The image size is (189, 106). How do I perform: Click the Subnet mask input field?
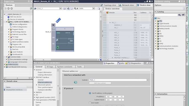tap(115, 100)
